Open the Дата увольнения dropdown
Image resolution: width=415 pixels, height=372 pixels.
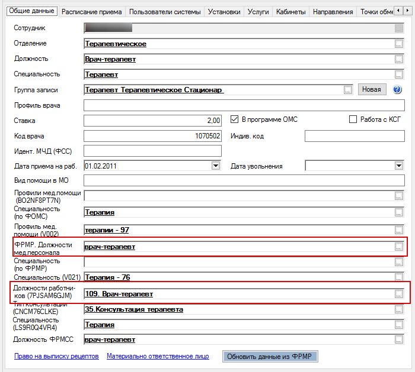pyautogui.click(x=398, y=166)
